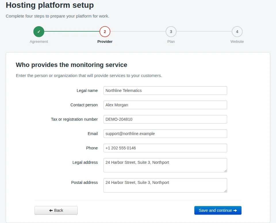Click the Tax or registration number input
The image size is (276, 223).
pyautogui.click(x=165, y=119)
